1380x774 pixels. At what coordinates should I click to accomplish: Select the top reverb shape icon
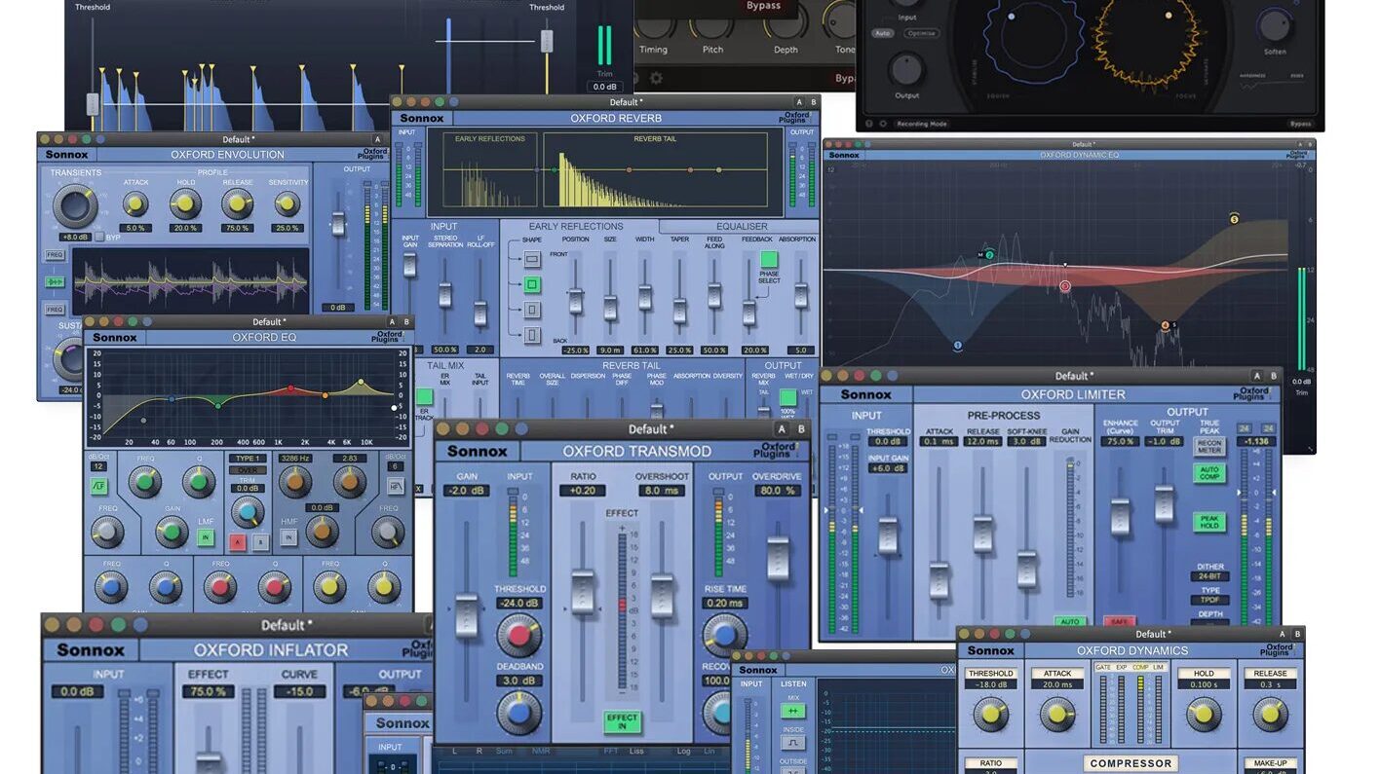531,260
